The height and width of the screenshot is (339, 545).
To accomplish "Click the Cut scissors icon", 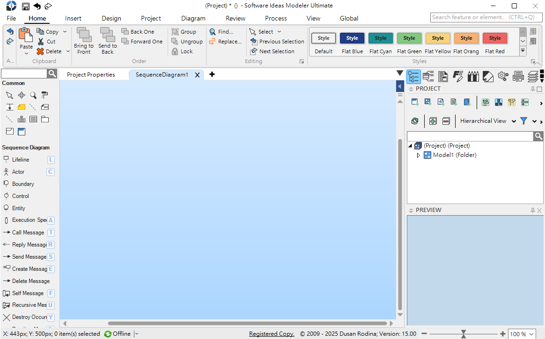I will 41,42.
